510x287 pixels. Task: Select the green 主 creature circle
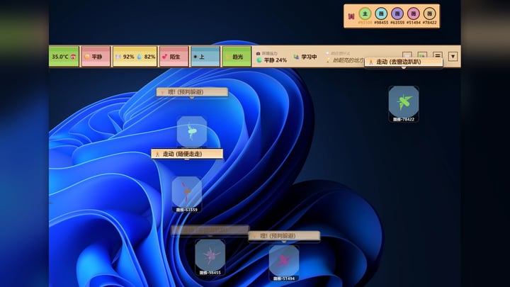coord(365,13)
